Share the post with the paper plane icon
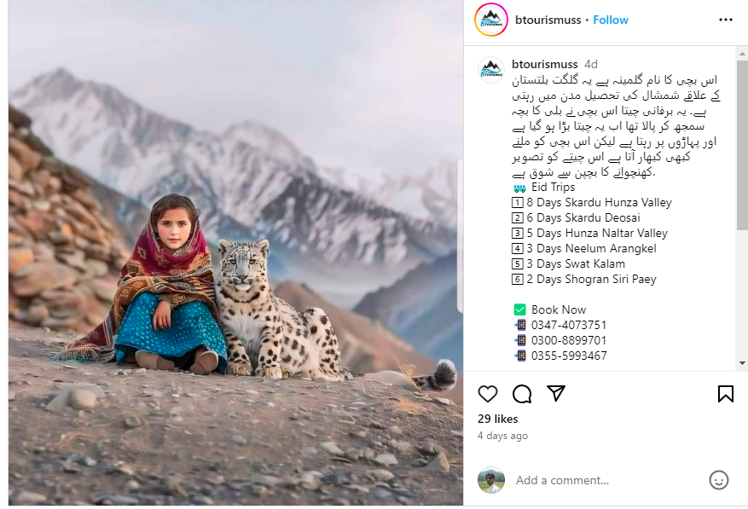 pyautogui.click(x=556, y=393)
